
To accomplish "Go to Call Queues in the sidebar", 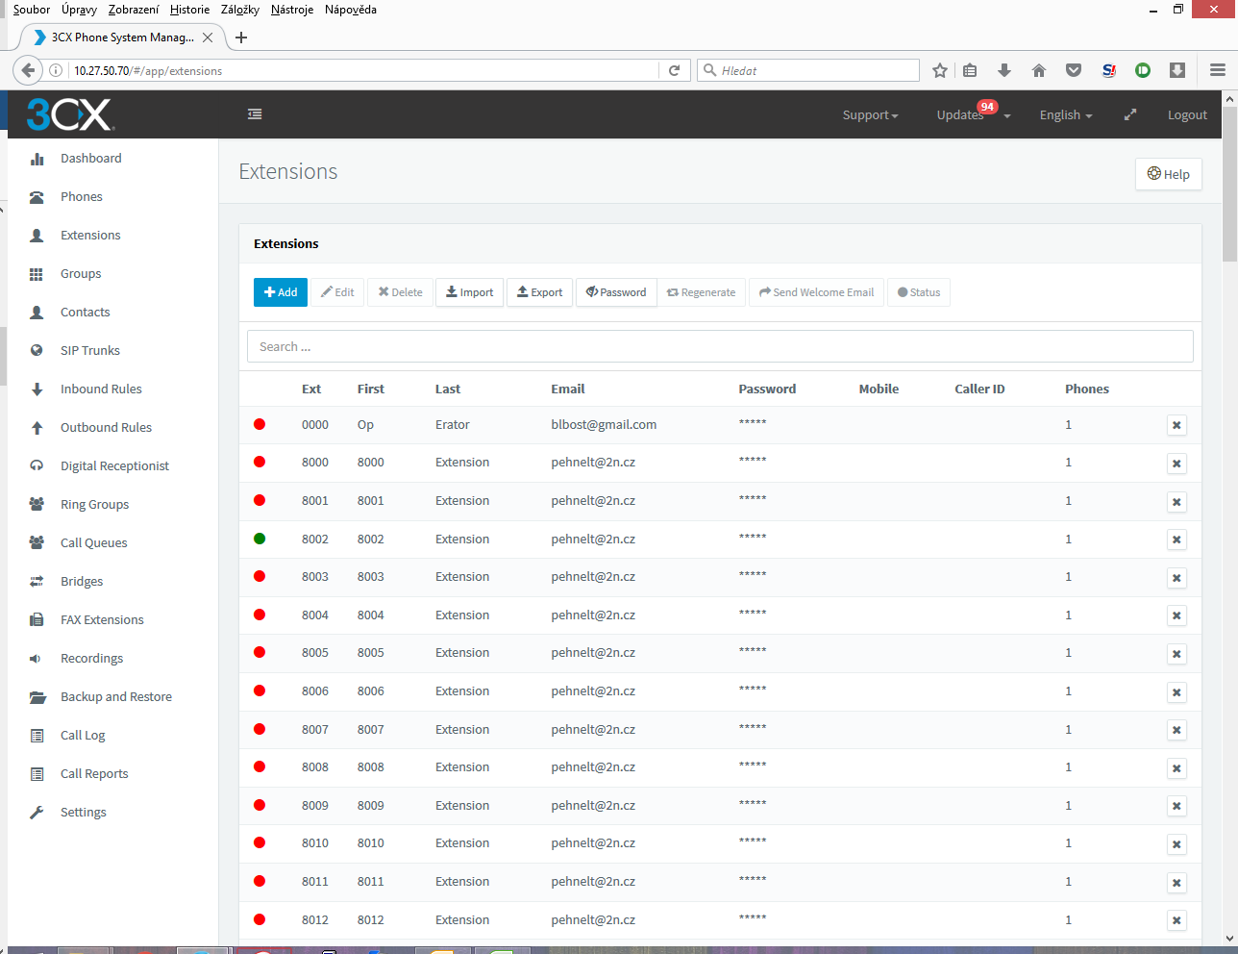I will click(93, 543).
